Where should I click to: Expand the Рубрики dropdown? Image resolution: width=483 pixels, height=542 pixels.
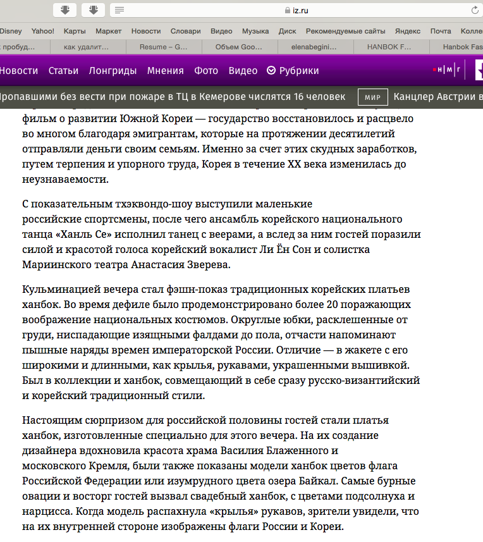[x=293, y=70]
